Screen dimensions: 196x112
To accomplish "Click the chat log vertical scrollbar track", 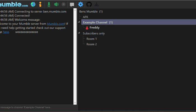I will coord(75,56).
